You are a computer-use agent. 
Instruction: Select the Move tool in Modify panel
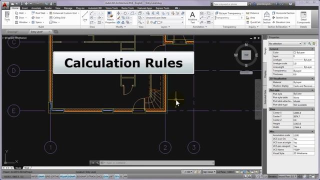coord(118,13)
